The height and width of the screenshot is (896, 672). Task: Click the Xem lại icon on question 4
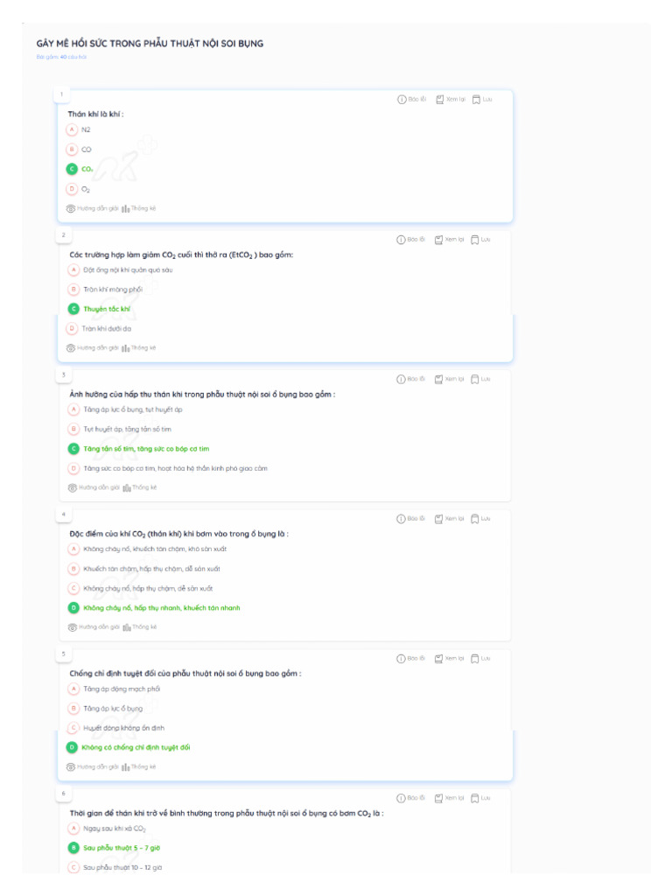tap(439, 518)
